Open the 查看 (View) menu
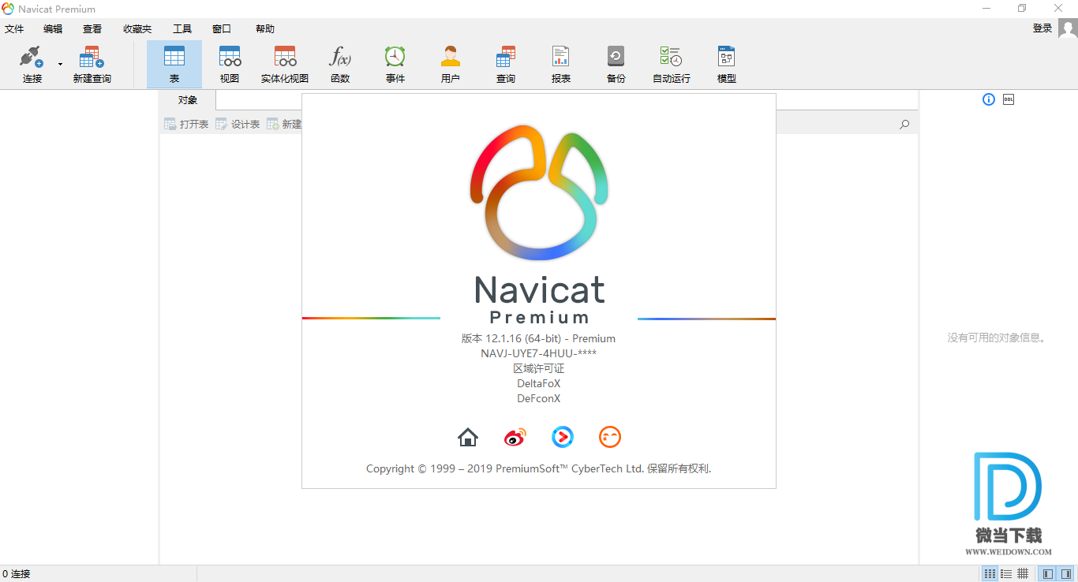 tap(92, 29)
